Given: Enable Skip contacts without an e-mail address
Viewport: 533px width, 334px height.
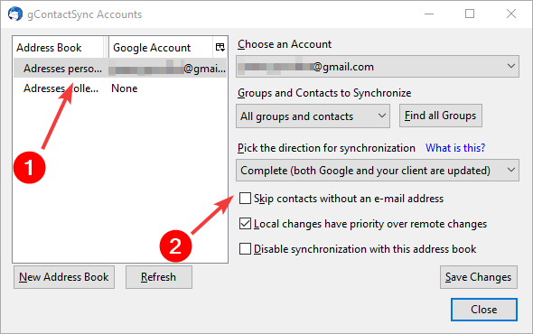Looking at the screenshot, I should [x=245, y=198].
